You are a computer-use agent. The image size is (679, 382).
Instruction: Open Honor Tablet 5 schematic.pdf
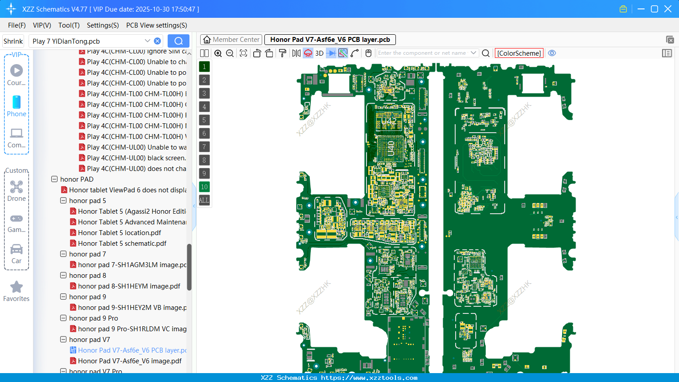(122, 243)
